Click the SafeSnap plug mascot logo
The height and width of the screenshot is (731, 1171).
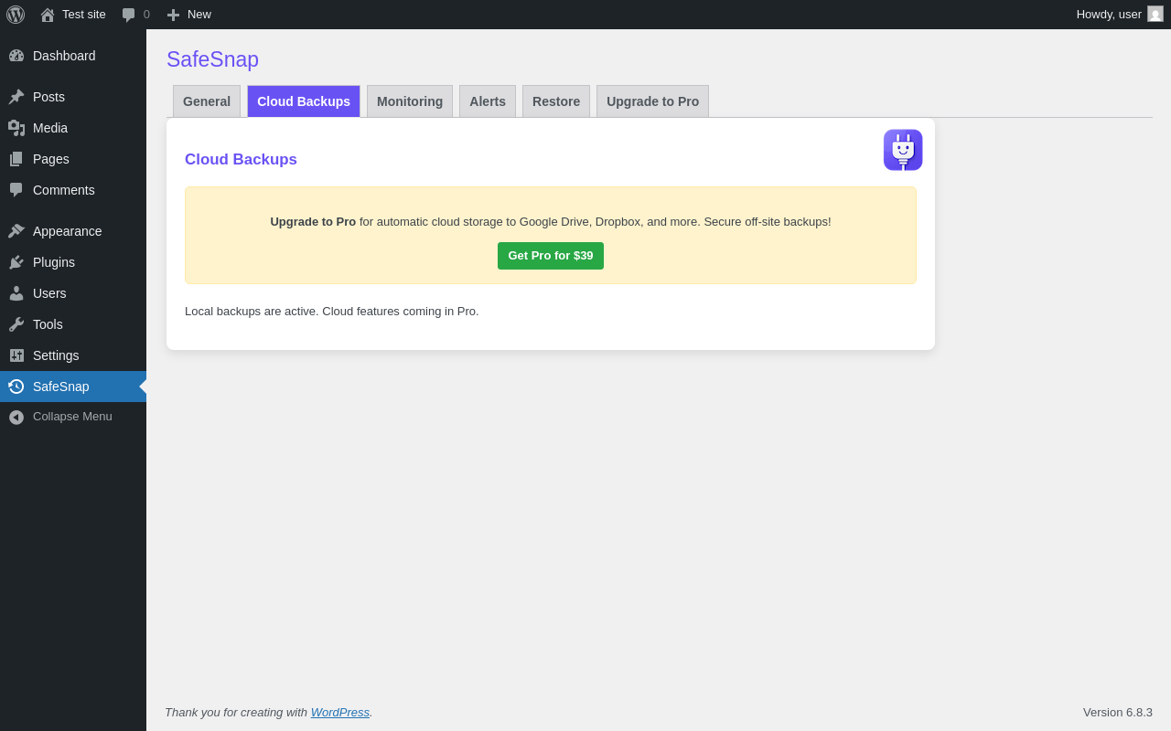coord(903,150)
